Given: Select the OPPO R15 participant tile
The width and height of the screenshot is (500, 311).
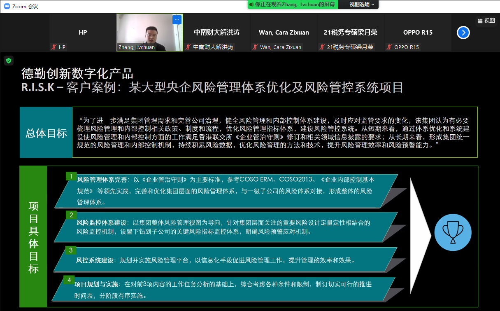Looking at the screenshot, I should click(x=418, y=33).
